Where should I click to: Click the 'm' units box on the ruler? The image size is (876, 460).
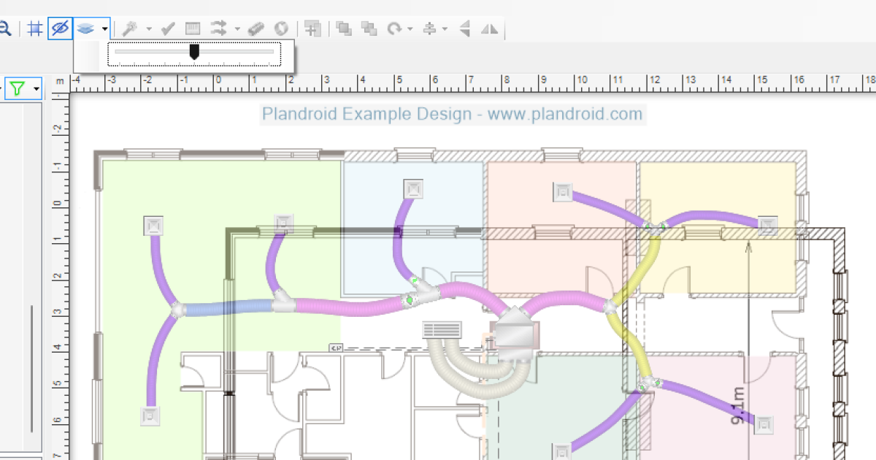click(60, 80)
